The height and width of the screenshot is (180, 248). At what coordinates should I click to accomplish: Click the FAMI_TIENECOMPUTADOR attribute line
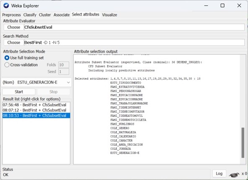pyautogui.click(x=127, y=112)
